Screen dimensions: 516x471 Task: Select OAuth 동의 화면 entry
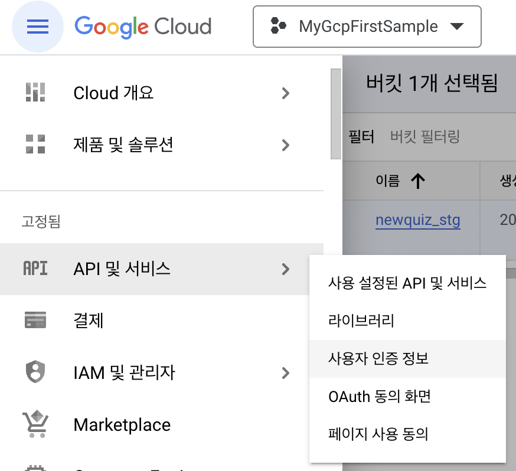pos(407,397)
